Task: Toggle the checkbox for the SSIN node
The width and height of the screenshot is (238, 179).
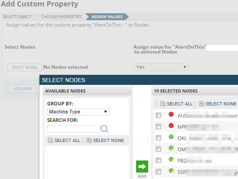Action: tap(158, 172)
